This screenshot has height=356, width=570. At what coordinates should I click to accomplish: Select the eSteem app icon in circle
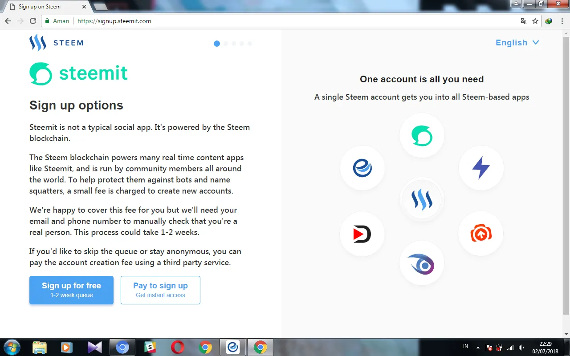pos(362,168)
